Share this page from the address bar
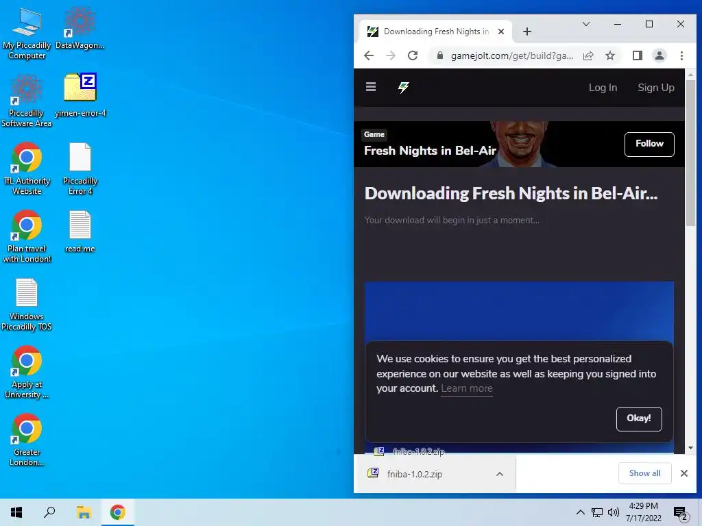The width and height of the screenshot is (702, 526). coord(588,55)
